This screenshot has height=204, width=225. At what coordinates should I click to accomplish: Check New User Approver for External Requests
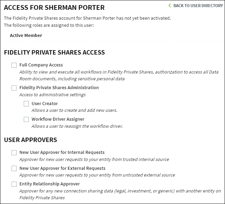14,168
